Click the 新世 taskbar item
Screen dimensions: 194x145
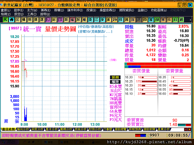tap(49, 142)
